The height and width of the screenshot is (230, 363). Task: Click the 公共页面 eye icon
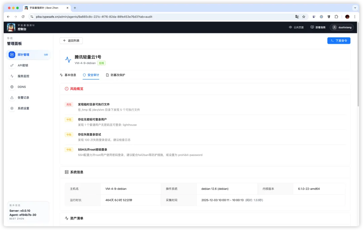pos(290,27)
